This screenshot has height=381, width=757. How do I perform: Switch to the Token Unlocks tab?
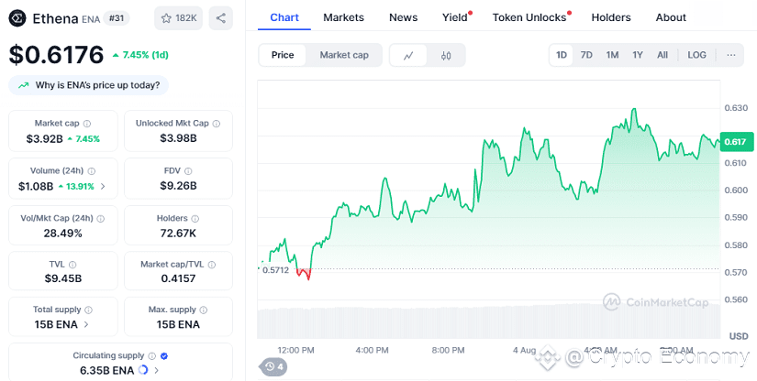pyautogui.click(x=529, y=17)
